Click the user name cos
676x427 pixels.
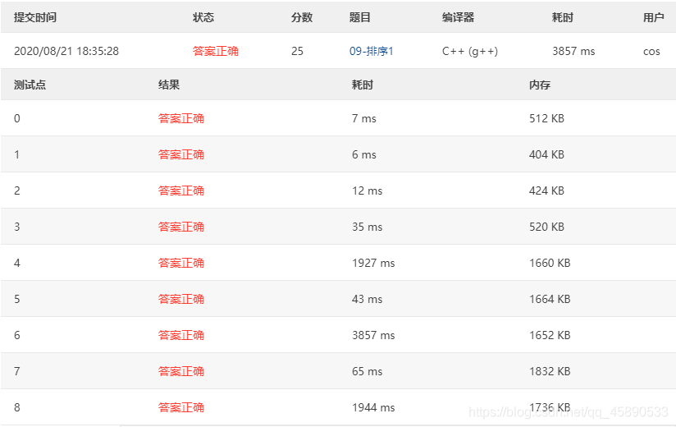point(651,52)
